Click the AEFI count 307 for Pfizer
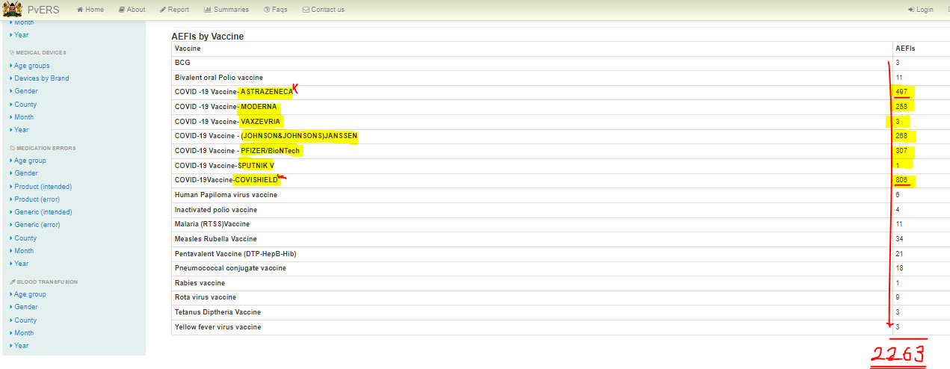This screenshot has width=950, height=369. point(901,151)
